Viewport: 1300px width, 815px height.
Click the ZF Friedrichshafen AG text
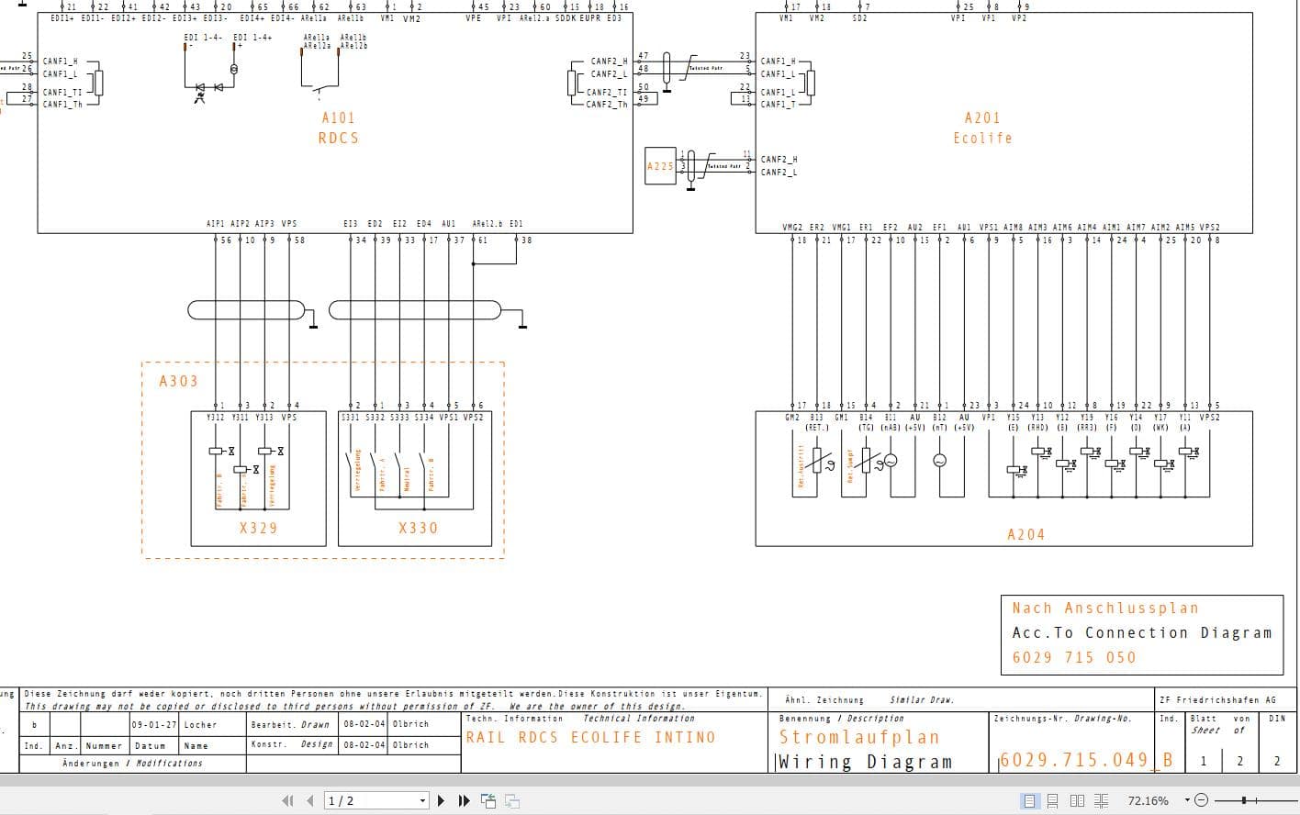pos(1217,699)
